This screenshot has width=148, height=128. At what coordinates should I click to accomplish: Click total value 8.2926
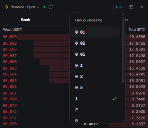point(138,111)
